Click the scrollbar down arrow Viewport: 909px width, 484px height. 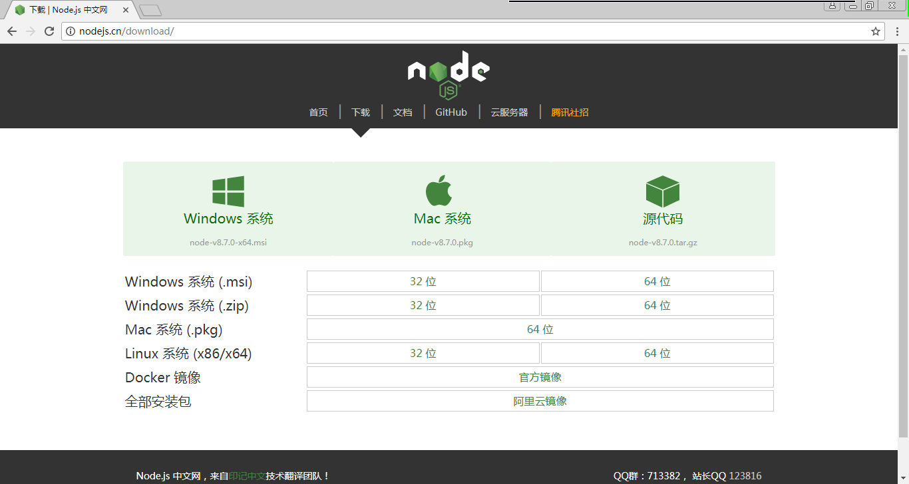click(903, 479)
